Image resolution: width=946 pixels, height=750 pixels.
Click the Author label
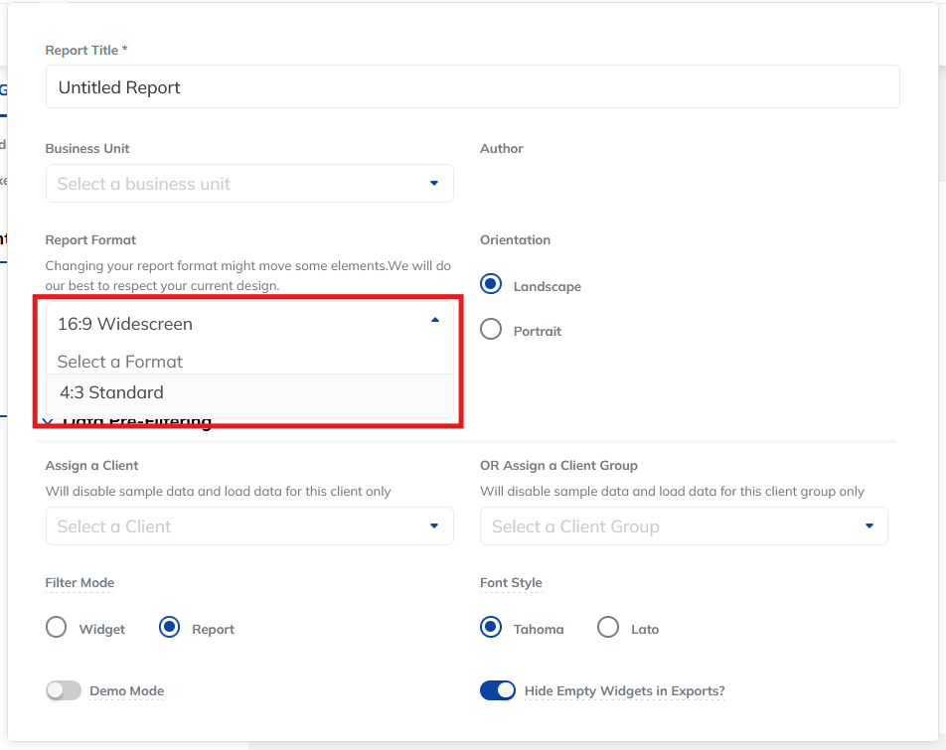tap(502, 148)
